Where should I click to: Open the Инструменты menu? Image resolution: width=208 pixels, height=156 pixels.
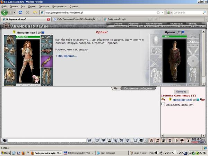pos(59,6)
